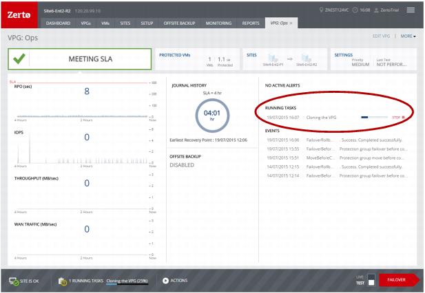Click the WAN Traffic (MB/sec) label
Screen dimensions: 425x293
(x=36, y=224)
